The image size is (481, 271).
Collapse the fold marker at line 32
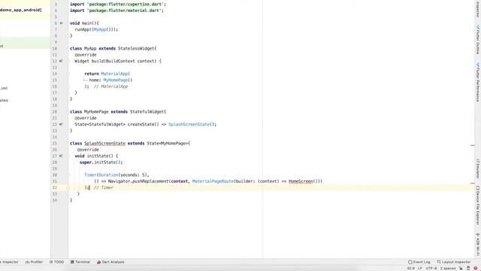(68, 187)
